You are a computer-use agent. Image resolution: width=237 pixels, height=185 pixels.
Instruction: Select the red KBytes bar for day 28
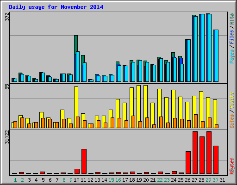click(x=202, y=155)
